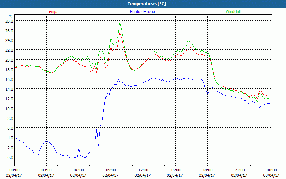Click the 22,0 y-axis value

[x=9, y=50]
